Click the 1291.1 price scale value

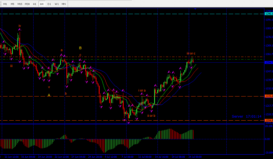[x=269, y=20]
